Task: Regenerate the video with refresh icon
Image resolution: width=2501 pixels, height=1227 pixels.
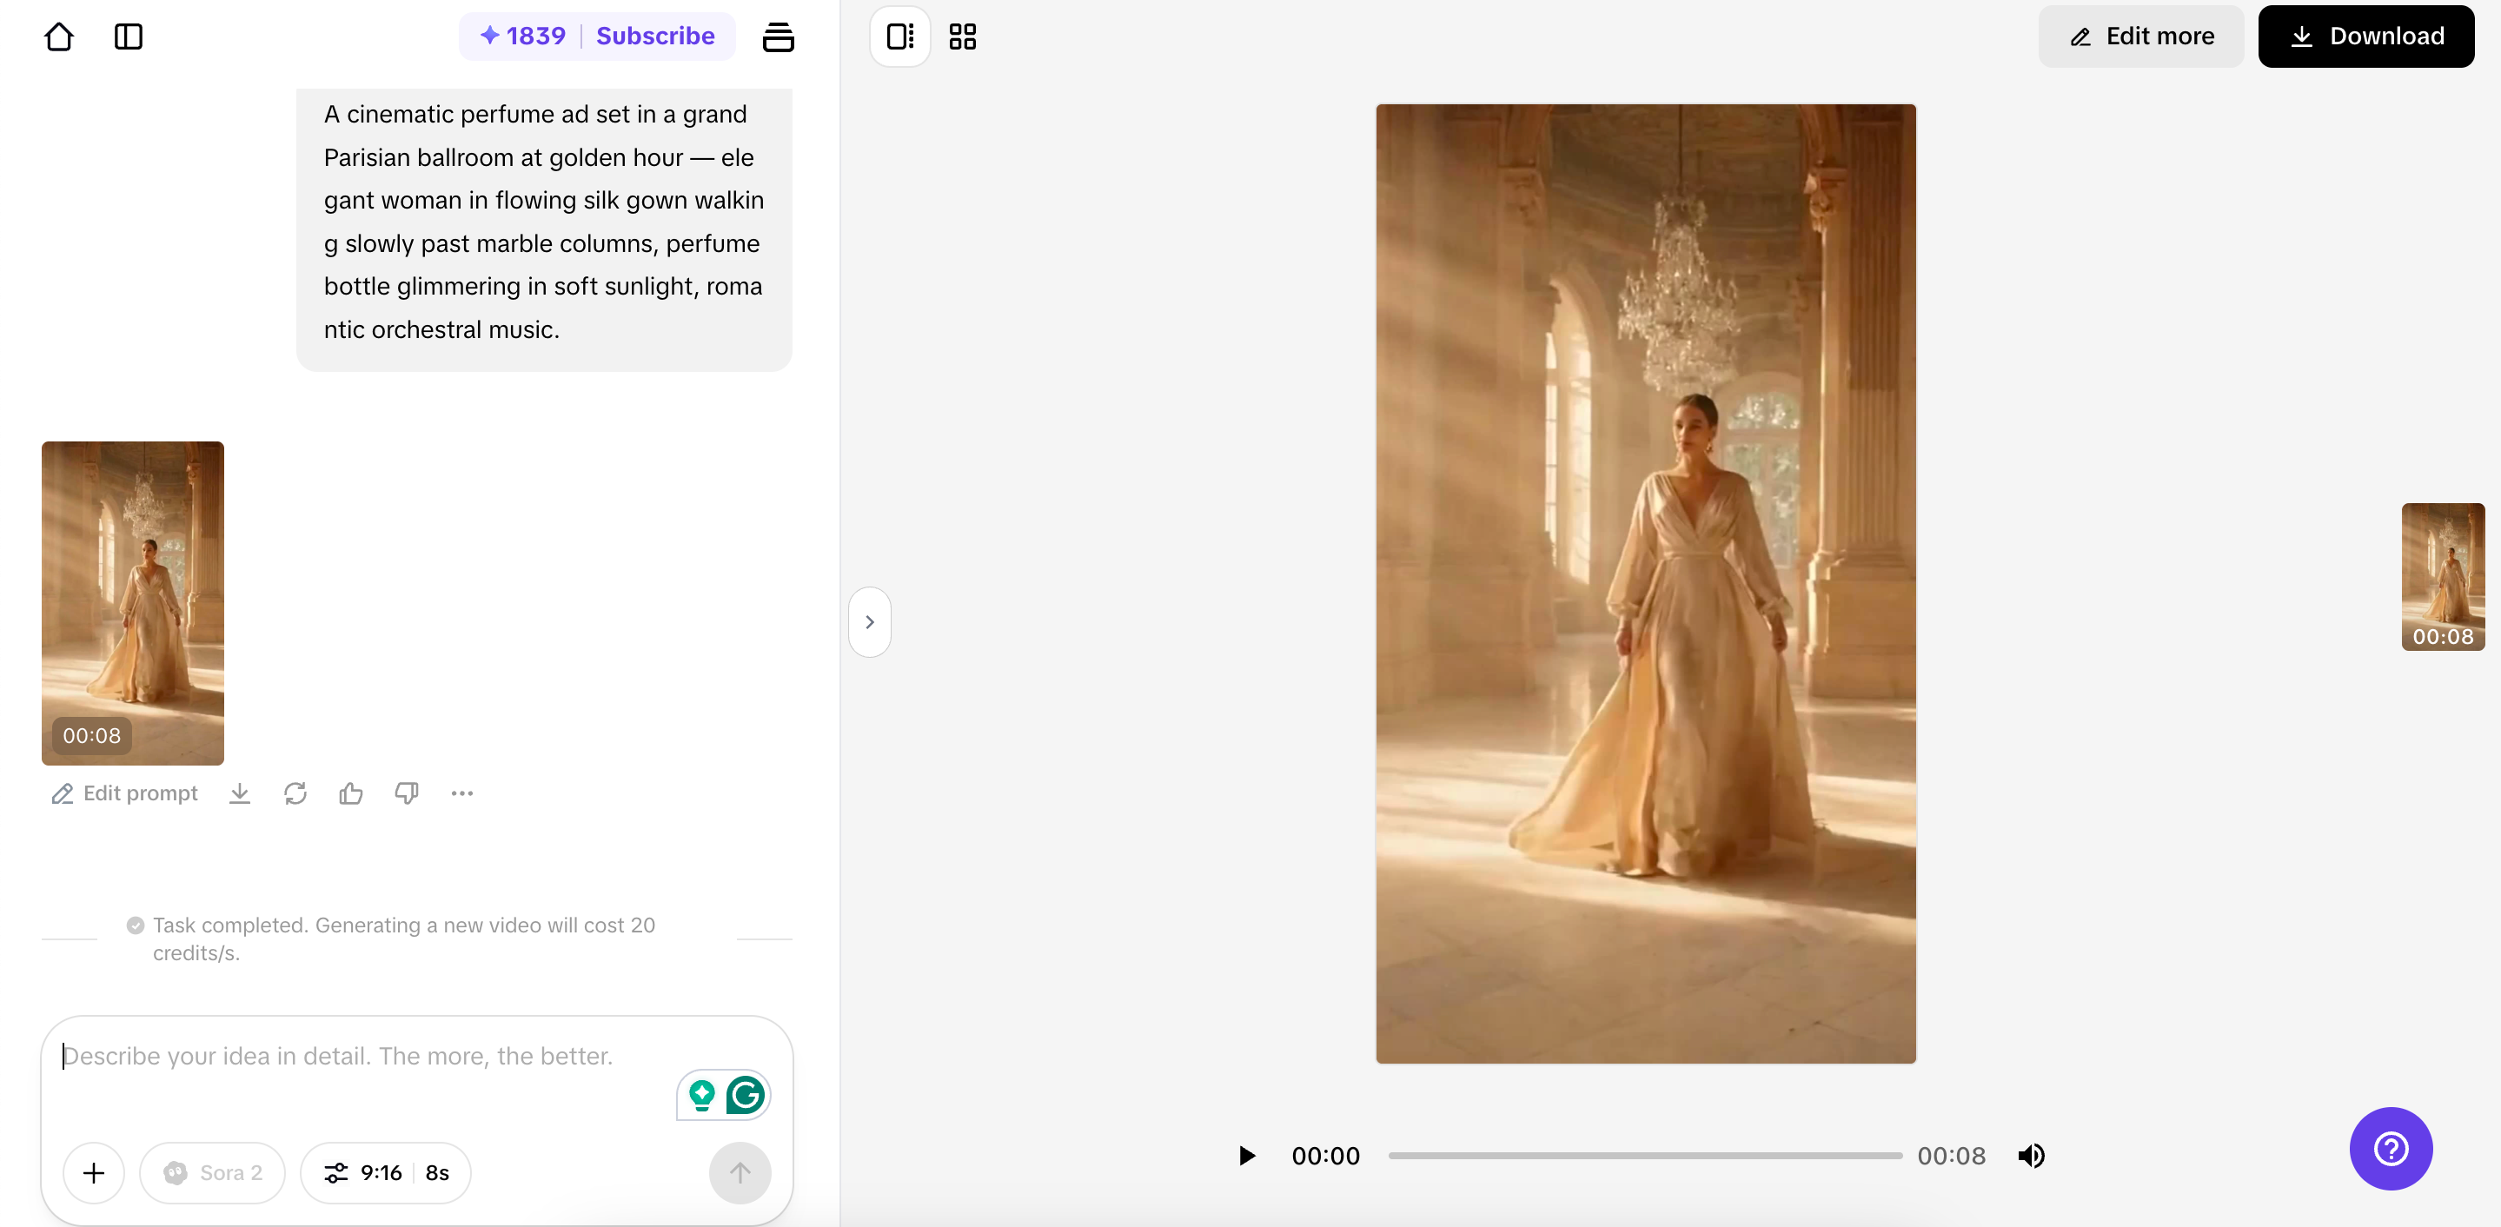Action: pos(295,793)
